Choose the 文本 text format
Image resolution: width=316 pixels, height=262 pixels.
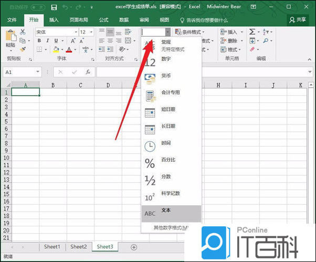pos(171,214)
